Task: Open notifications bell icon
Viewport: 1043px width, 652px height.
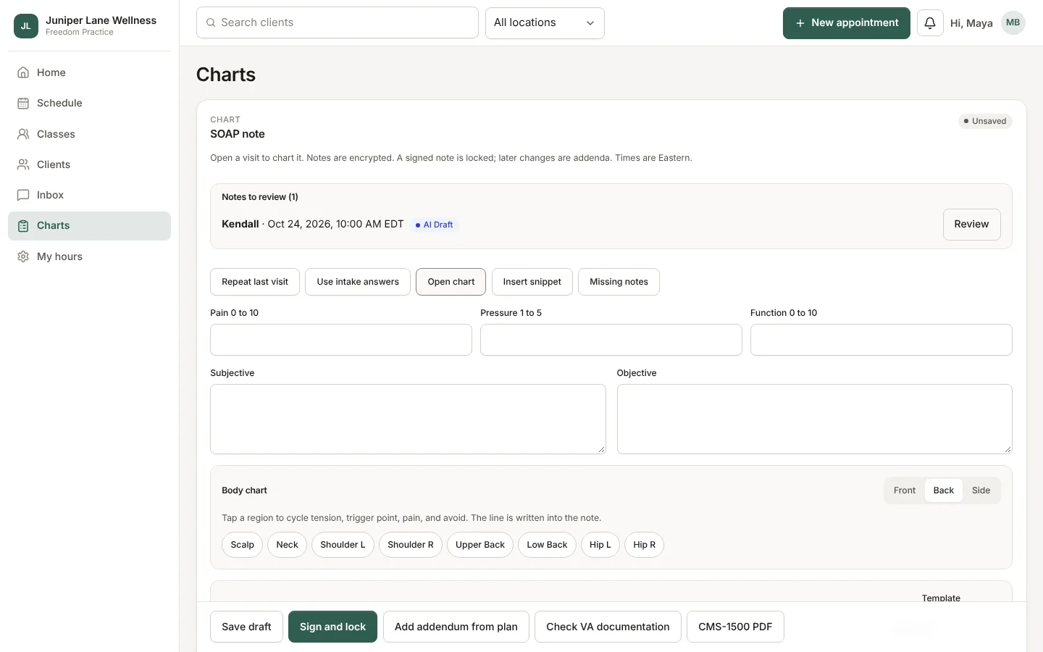Action: click(x=930, y=23)
